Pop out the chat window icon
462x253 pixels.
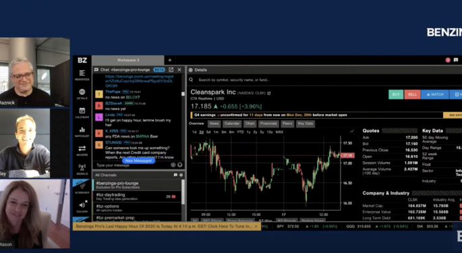tap(171, 69)
